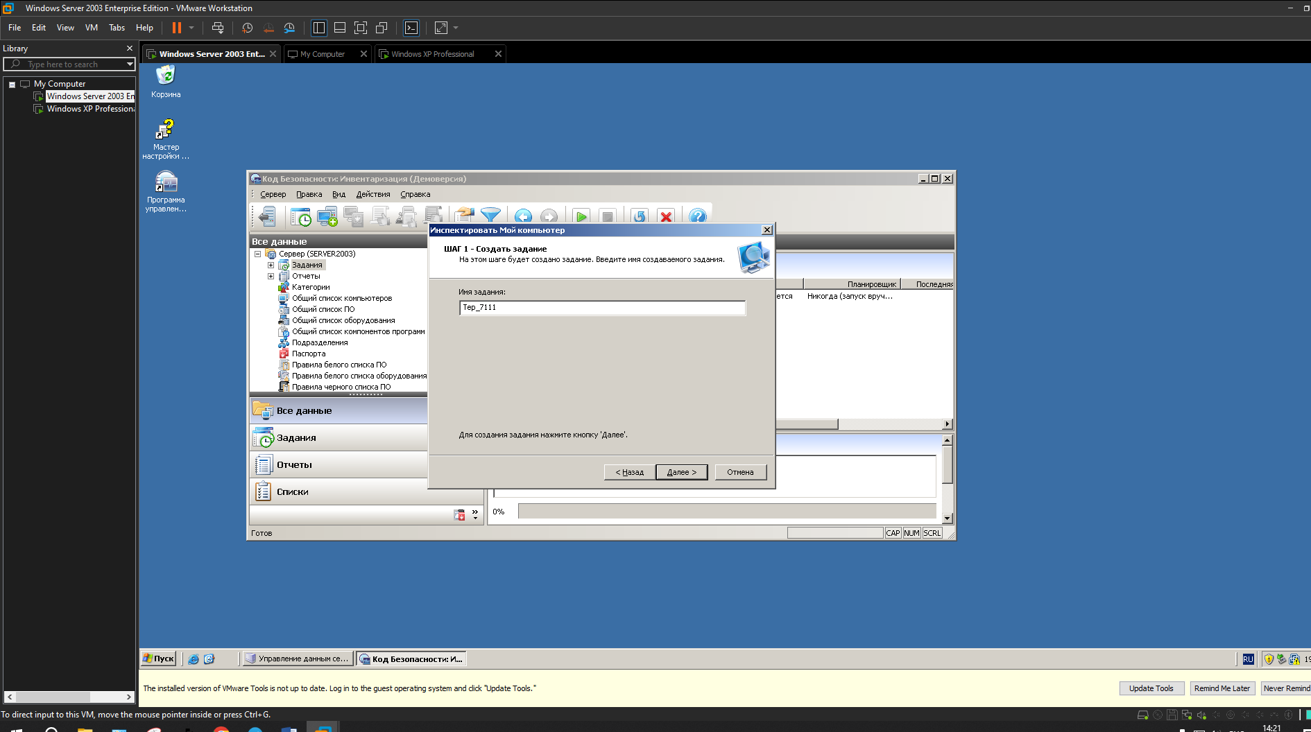Screen dimensions: 1311x732
Task: Click the VMware library search box
Action: pyautogui.click(x=69, y=64)
